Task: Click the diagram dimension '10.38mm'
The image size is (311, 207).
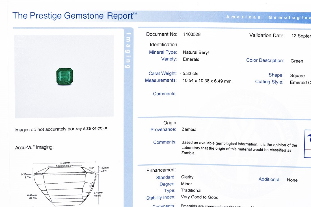Action: coord(65,163)
